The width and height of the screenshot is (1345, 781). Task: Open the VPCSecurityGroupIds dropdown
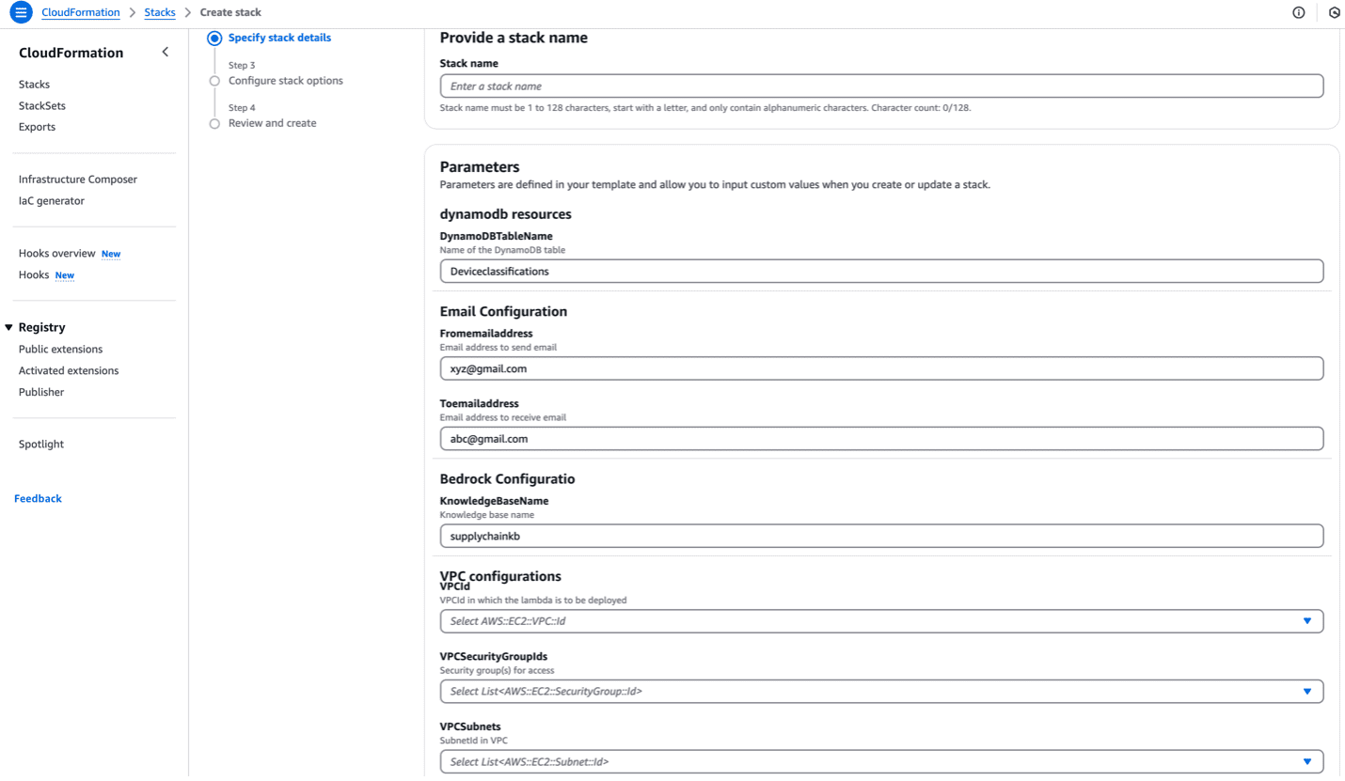pyautogui.click(x=881, y=692)
